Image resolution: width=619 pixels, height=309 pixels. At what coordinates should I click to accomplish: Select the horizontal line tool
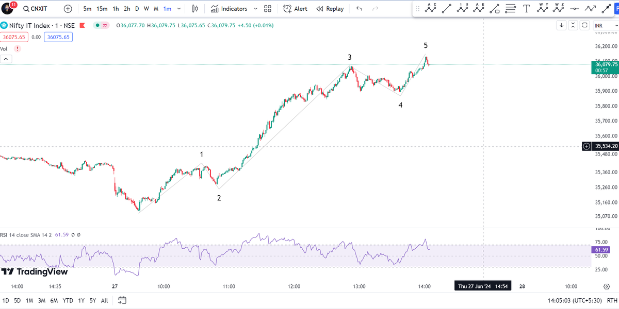pyautogui.click(x=574, y=8)
